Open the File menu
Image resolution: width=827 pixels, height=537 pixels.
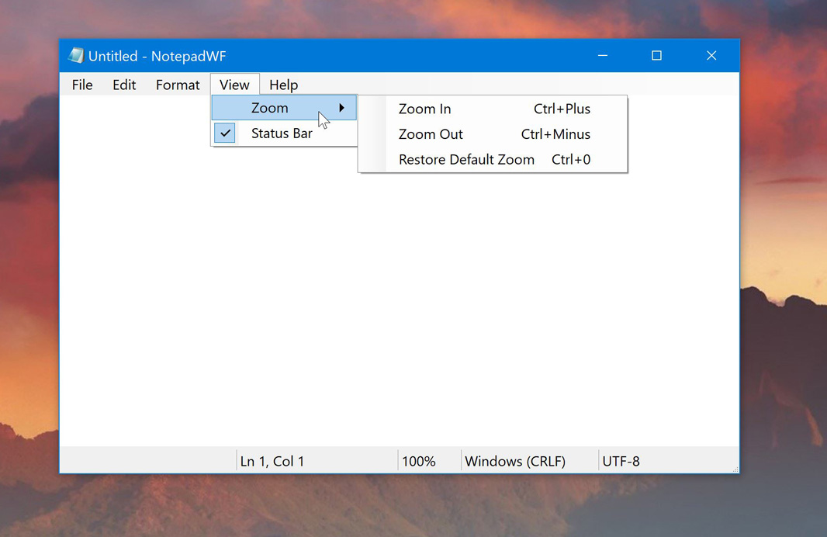click(82, 85)
